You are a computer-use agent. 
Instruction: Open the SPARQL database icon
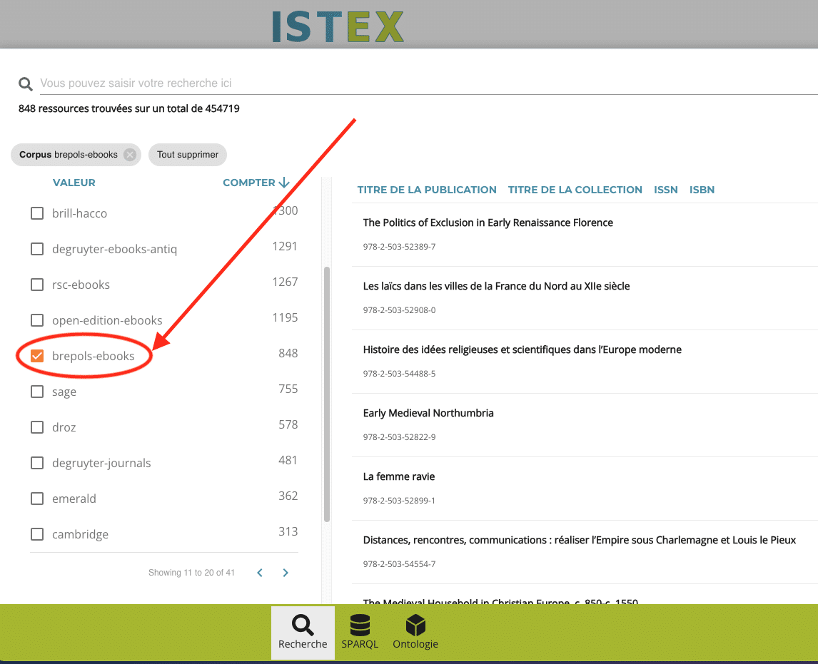[360, 625]
